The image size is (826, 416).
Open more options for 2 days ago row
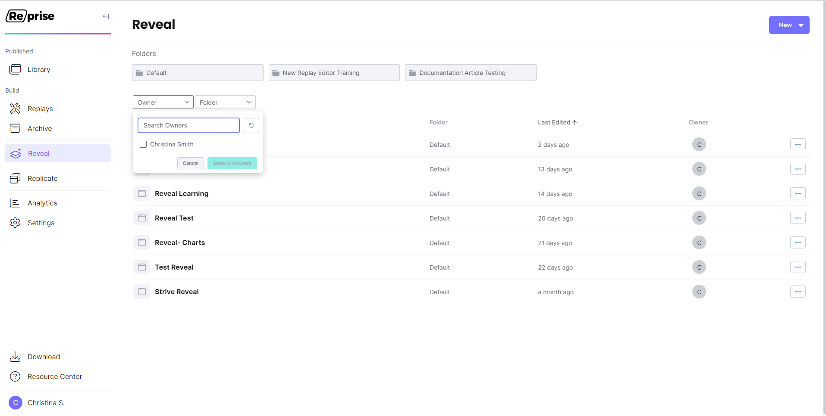798,144
